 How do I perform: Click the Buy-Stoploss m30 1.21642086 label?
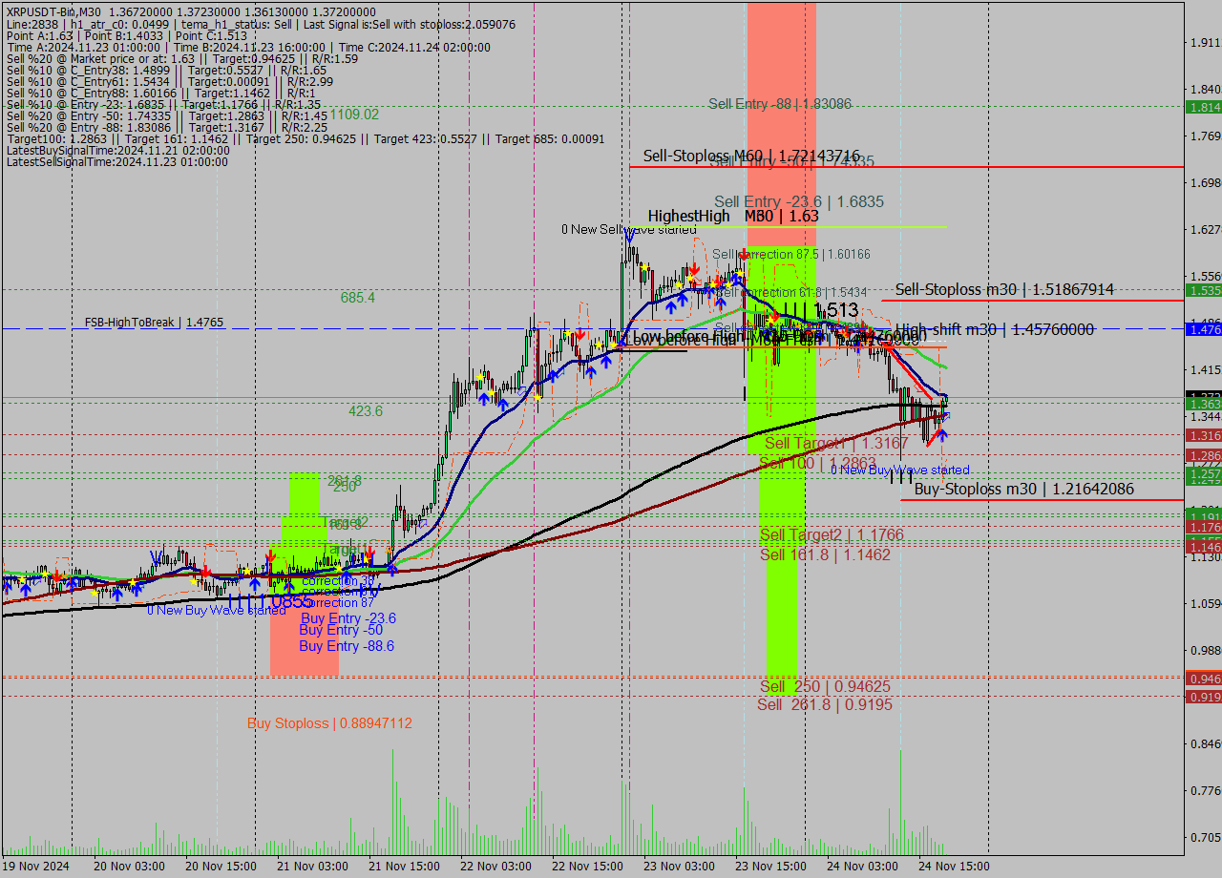click(1024, 490)
